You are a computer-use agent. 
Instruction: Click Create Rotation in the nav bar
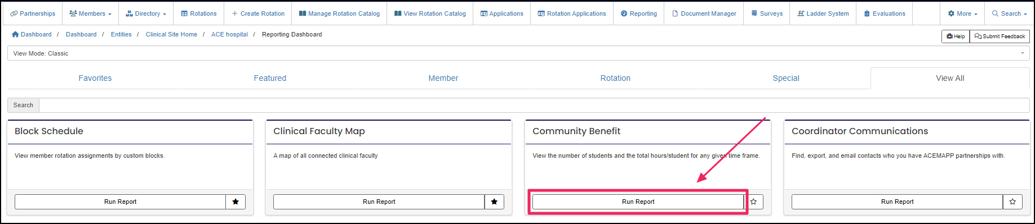[258, 13]
